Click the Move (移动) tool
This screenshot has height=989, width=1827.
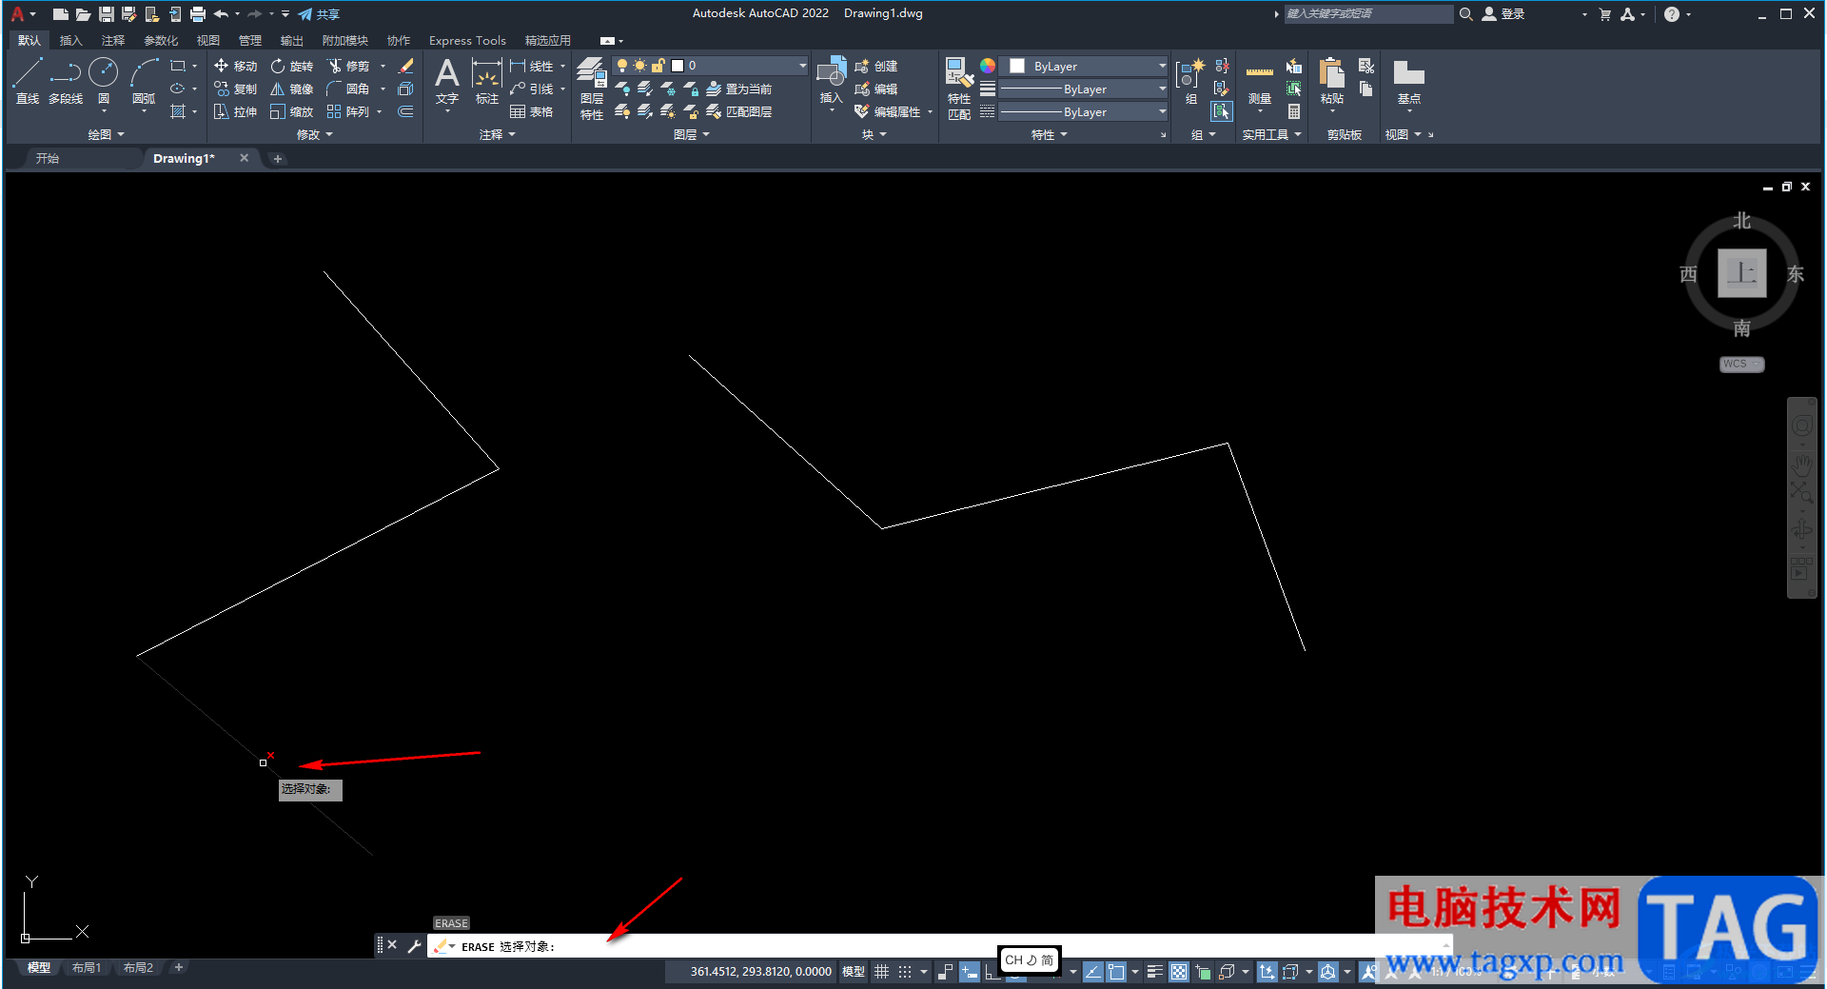[x=235, y=66]
